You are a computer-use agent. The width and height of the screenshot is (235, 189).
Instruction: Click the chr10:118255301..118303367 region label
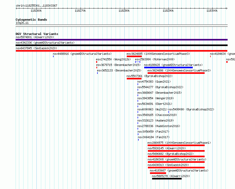(x=36, y=6)
